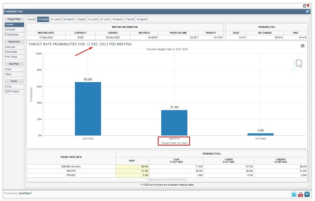
Task: Select the 1 Nov23 meeting tab
Action: [x=31, y=19]
